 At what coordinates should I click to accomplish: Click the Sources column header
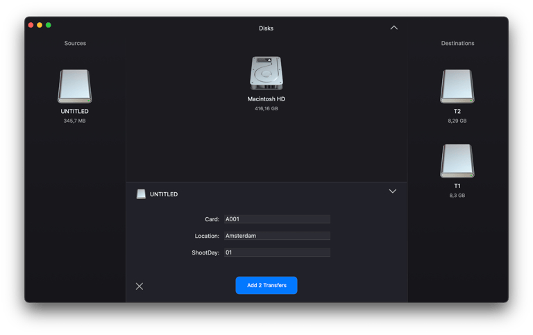pyautogui.click(x=75, y=43)
